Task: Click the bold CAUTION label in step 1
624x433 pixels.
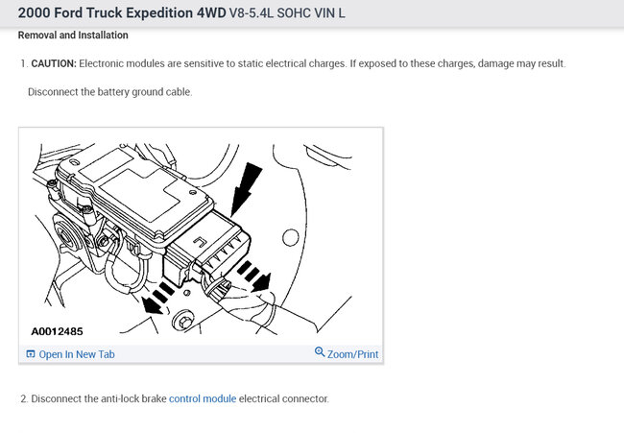Action: 54,63
